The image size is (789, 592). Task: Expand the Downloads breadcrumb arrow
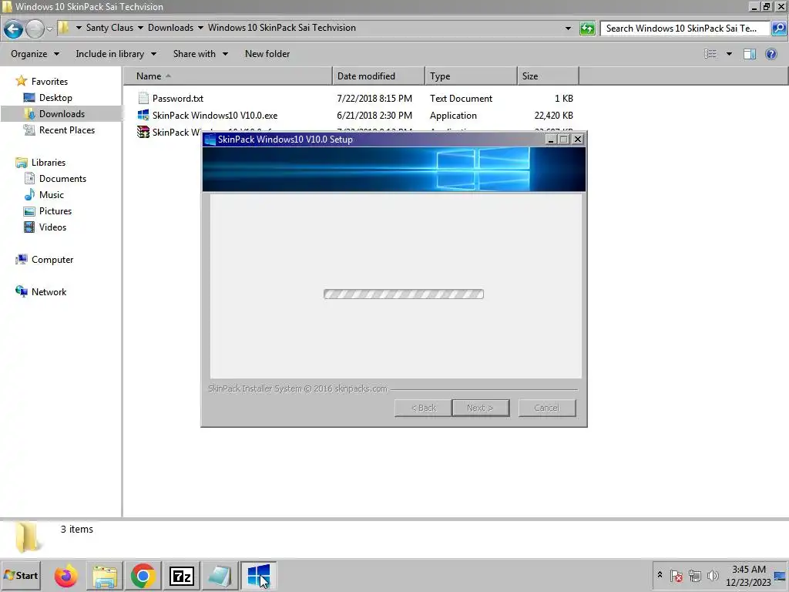(200, 28)
